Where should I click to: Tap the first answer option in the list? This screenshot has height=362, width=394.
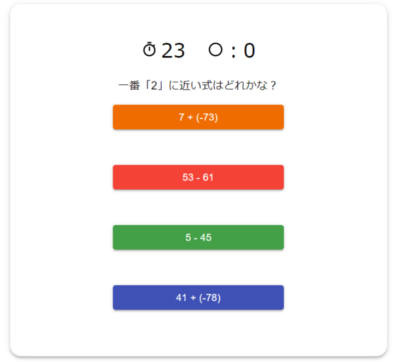[198, 117]
